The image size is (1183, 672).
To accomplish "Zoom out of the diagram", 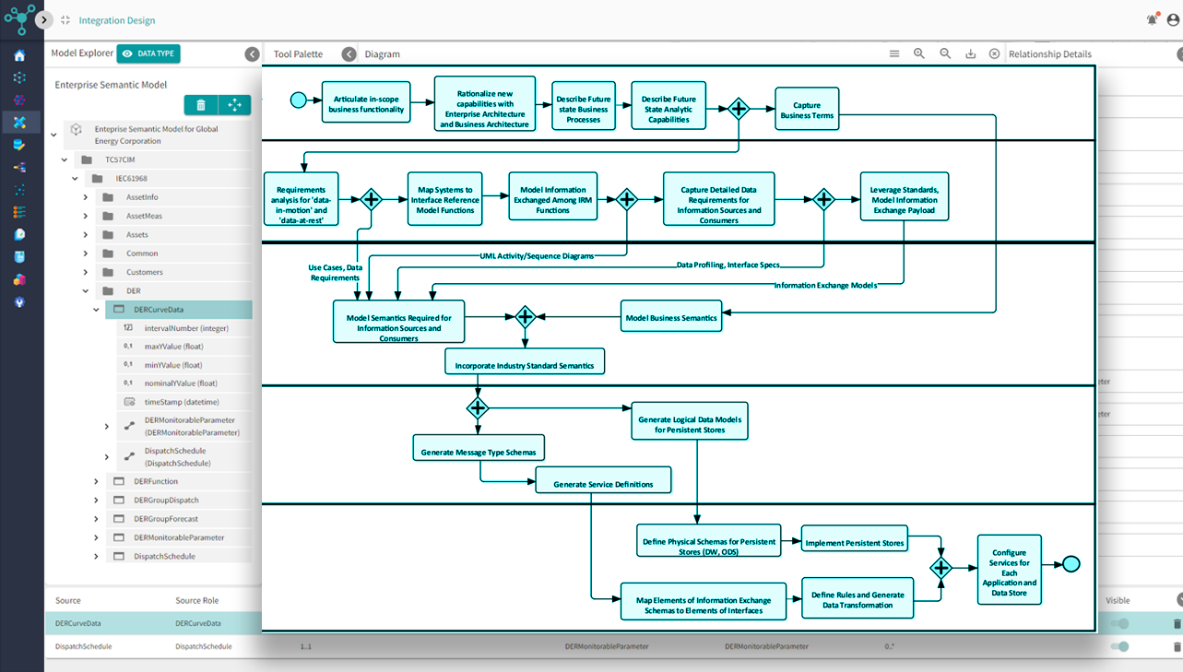I will tap(945, 54).
